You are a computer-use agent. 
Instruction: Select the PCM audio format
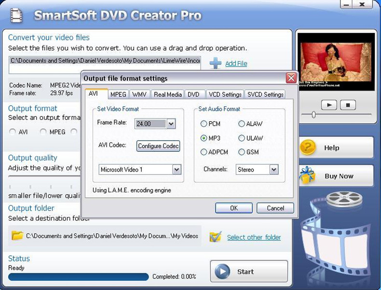pyautogui.click(x=210, y=124)
